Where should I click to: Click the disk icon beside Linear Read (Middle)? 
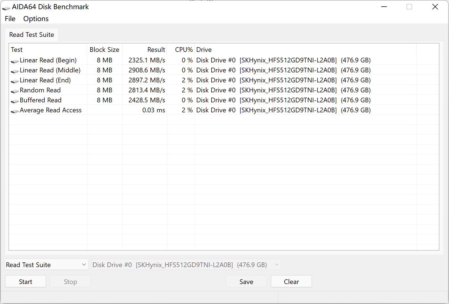tap(15, 71)
